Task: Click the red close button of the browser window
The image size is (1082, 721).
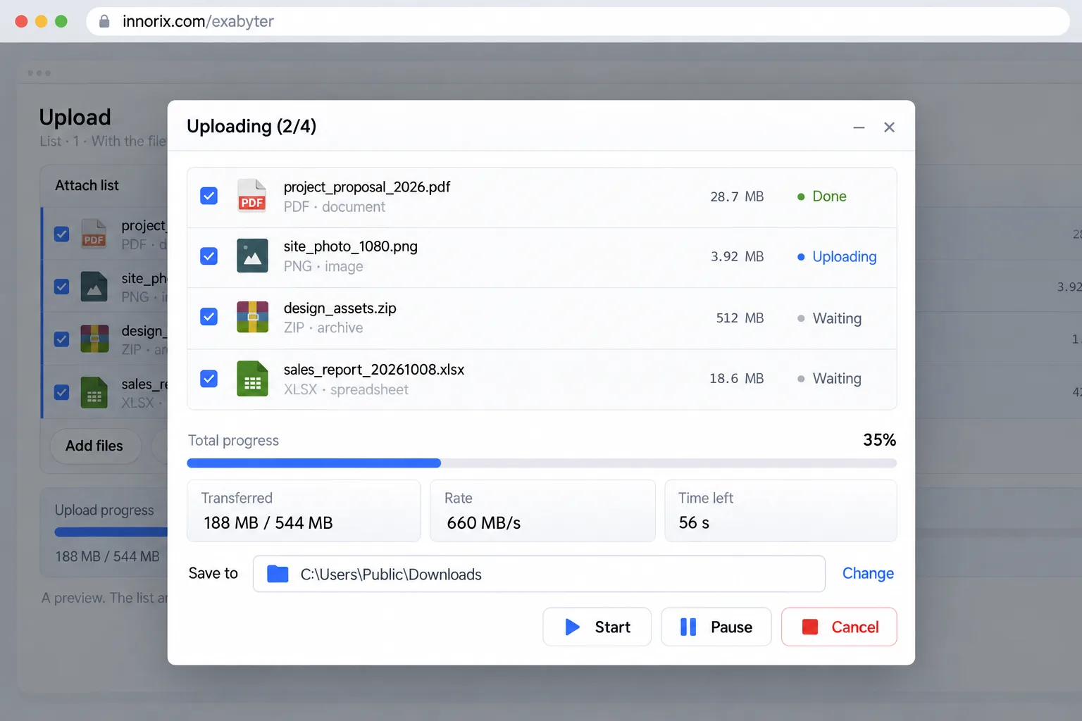Action: click(x=21, y=21)
